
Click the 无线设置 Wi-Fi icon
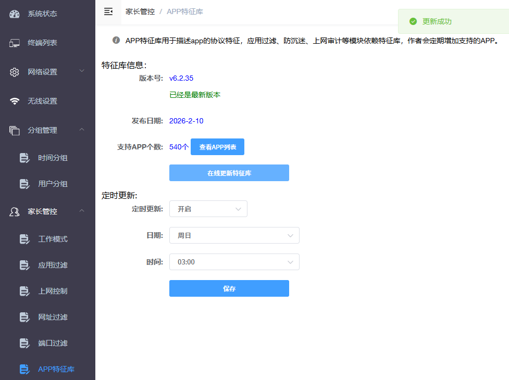pos(15,102)
